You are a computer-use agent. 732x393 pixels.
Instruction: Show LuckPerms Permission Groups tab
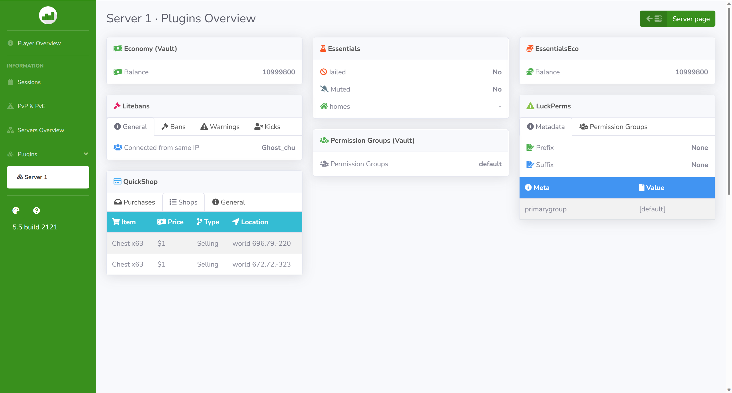613,127
